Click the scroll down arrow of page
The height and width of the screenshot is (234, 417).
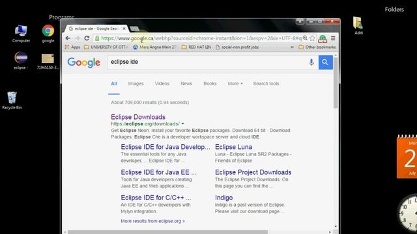point(336,227)
